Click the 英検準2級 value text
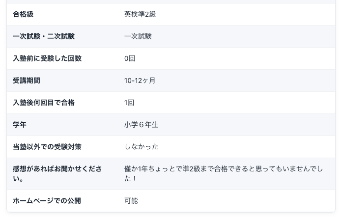The height and width of the screenshot is (219, 342). pyautogui.click(x=140, y=14)
